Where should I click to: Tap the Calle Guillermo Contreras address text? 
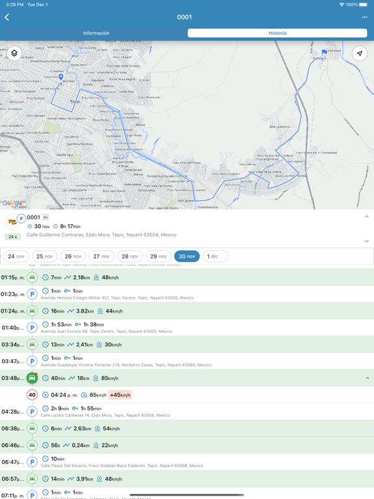click(101, 235)
